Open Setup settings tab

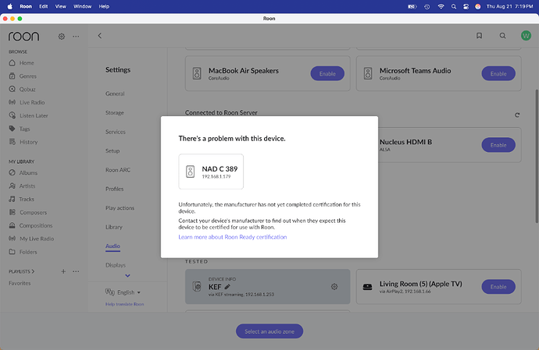(x=112, y=150)
